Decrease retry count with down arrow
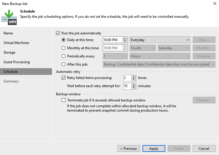219x155 pixels. point(134,80)
